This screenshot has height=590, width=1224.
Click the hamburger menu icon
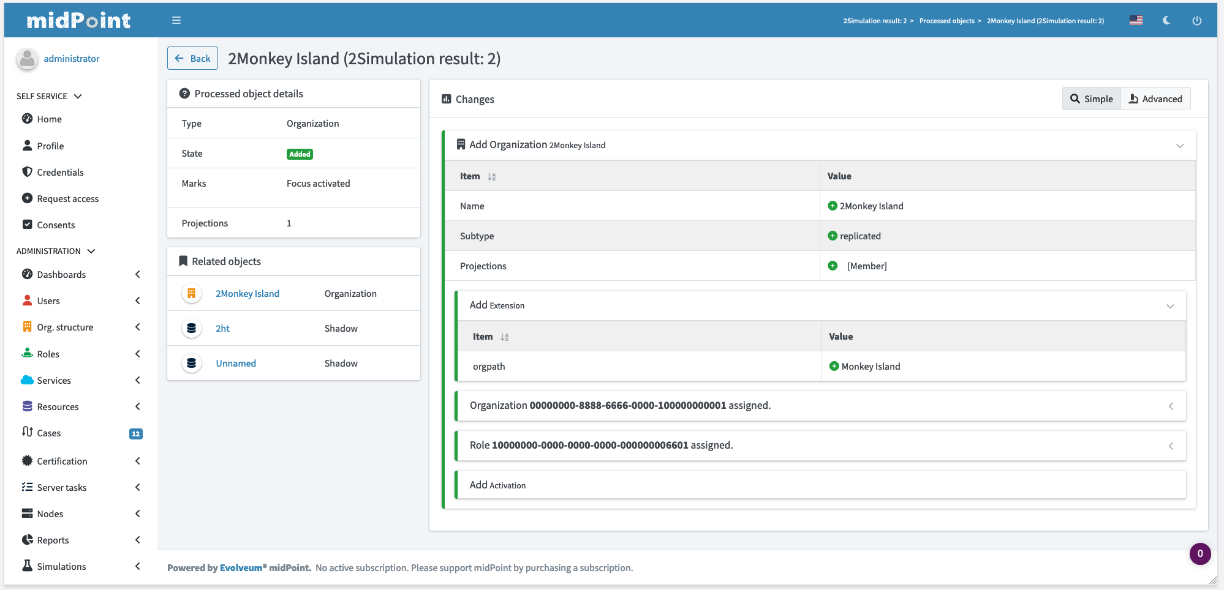pos(176,20)
